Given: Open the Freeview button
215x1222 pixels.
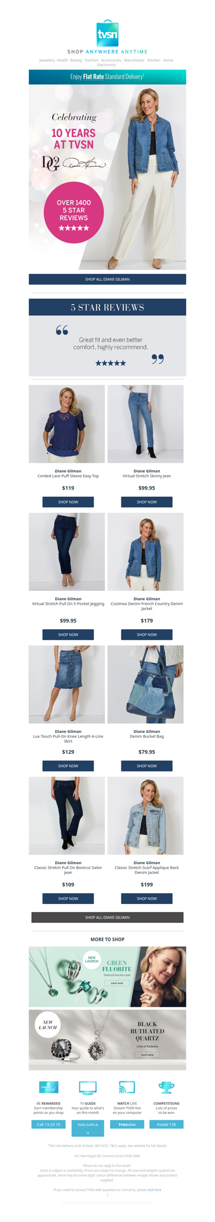Looking at the screenshot, I should (127, 1124).
